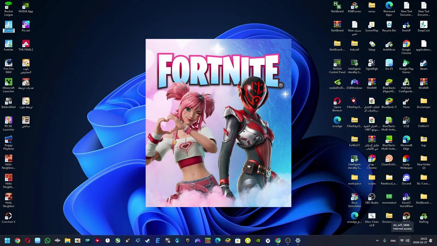437x246 pixels.
Task: Launch Google Chrome desktop shortcut
Action: (x=406, y=47)
